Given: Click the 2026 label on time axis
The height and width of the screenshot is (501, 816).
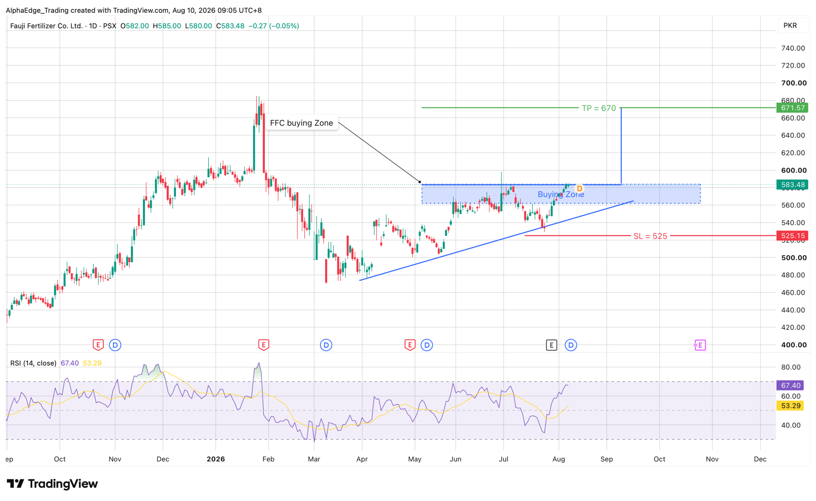Looking at the screenshot, I should (x=216, y=459).
